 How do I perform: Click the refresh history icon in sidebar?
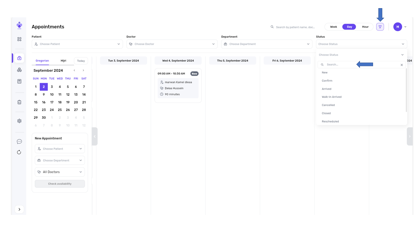coord(19,152)
